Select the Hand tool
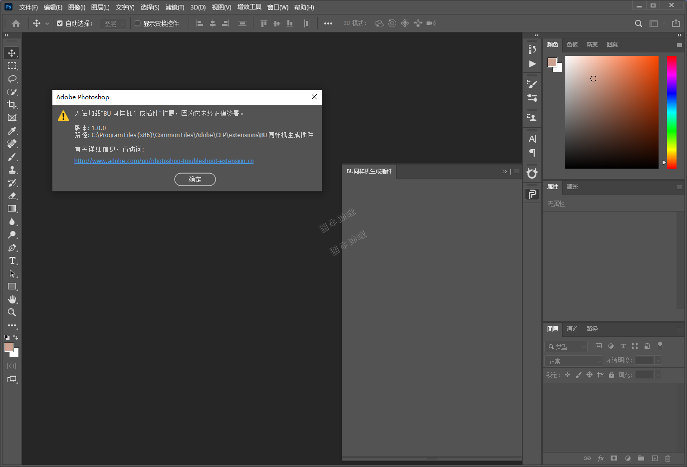Viewport: 687px width, 467px height. [x=12, y=299]
